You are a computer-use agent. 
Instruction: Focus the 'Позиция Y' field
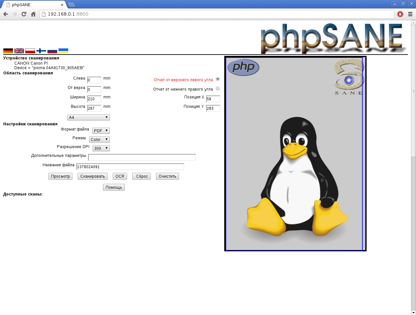[213, 108]
